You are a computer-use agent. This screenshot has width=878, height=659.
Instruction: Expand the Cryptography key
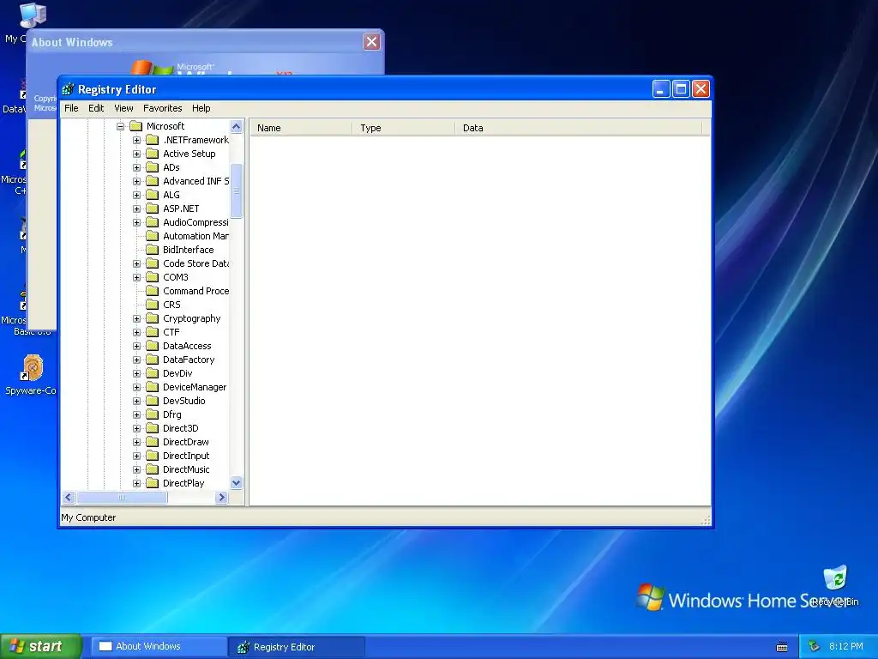tap(136, 318)
